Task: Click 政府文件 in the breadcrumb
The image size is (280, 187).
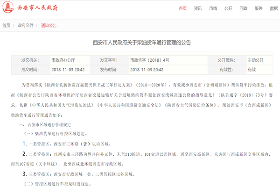Action: tap(25, 25)
